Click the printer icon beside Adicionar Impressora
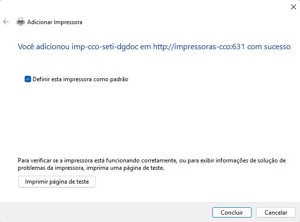Viewport: 300px width, 222px height. point(21,22)
